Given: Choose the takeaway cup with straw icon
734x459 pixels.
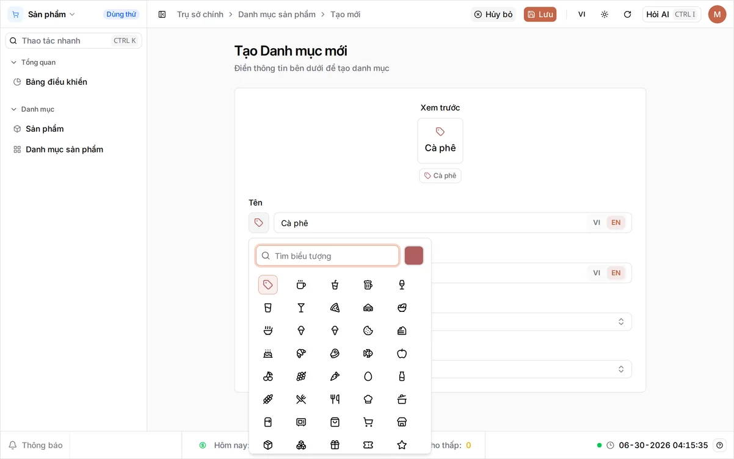Looking at the screenshot, I should pyautogui.click(x=335, y=284).
